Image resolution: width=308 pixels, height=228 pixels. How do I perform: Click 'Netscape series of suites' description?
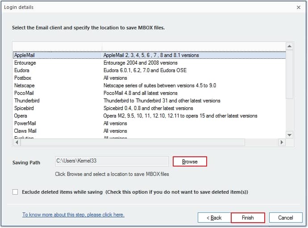[x=160, y=85]
